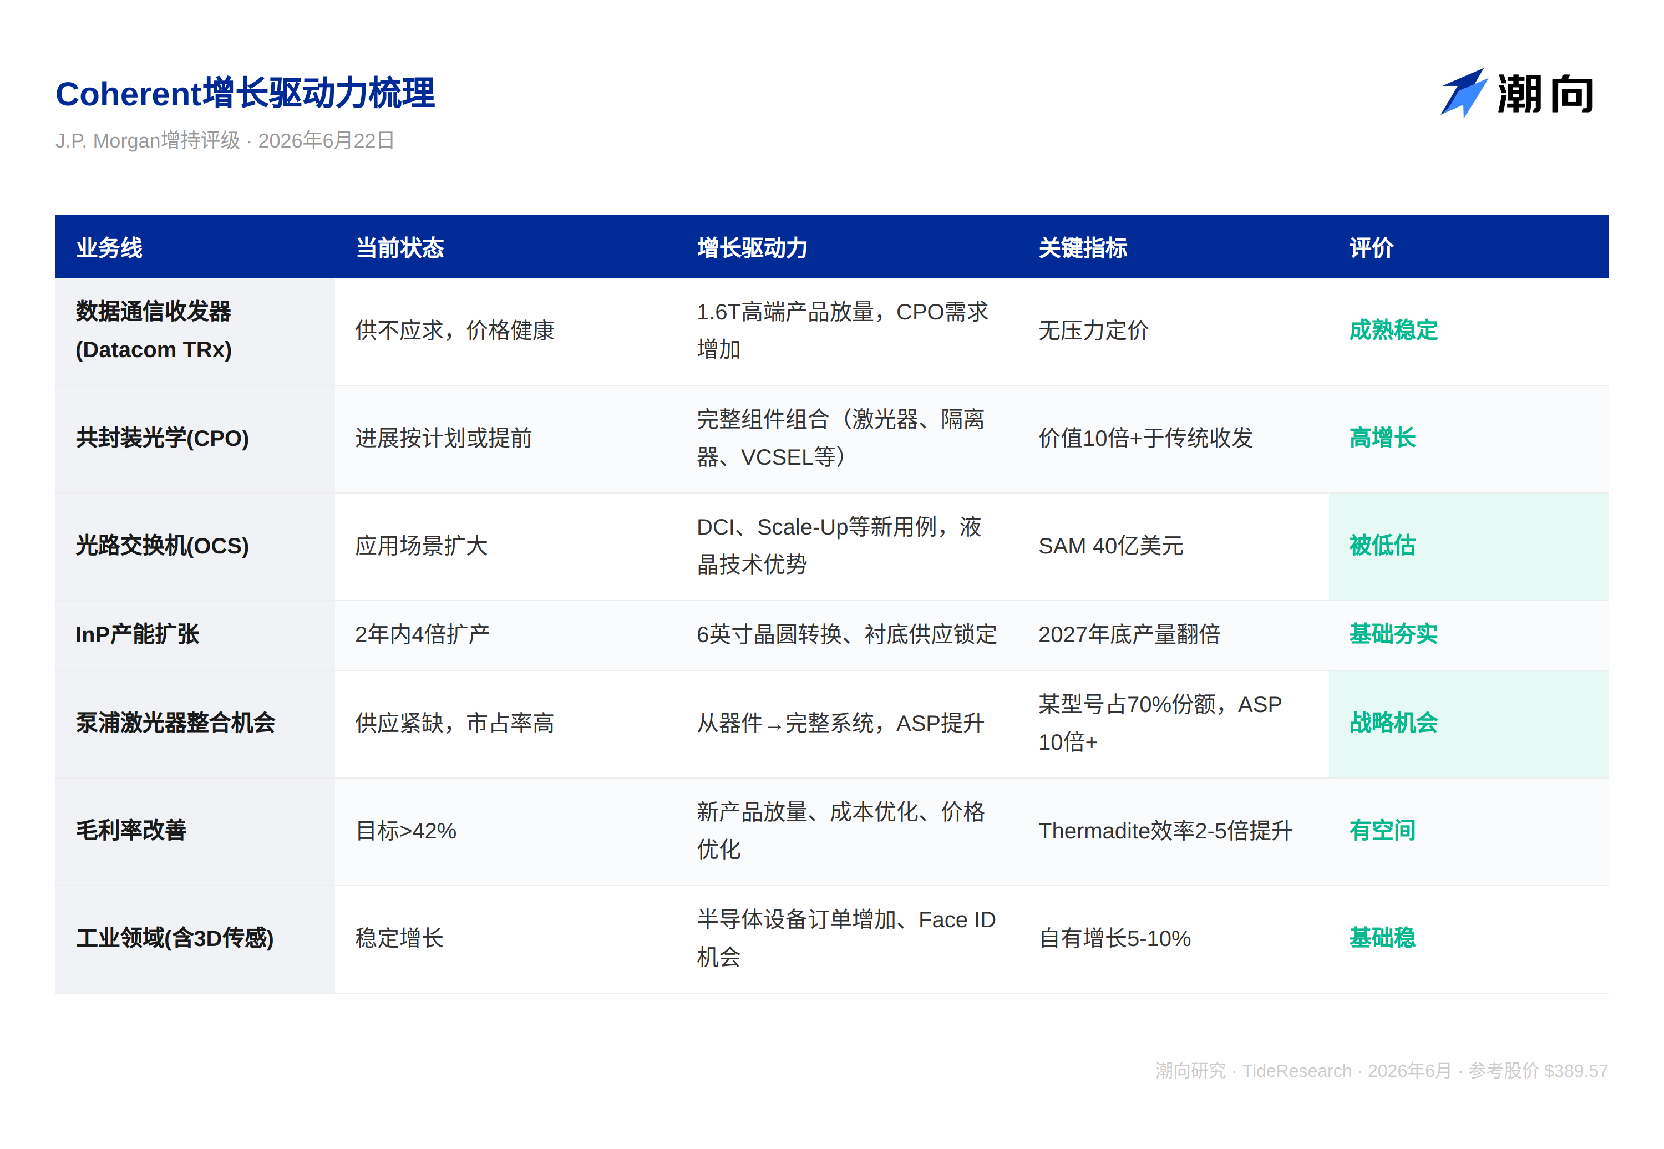Click the 共封装光学(CPO) row label
The height and width of the screenshot is (1149, 1664).
point(163,438)
